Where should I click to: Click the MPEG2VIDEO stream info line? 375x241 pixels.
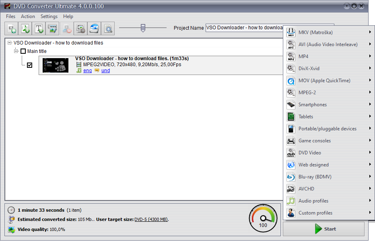coord(132,65)
